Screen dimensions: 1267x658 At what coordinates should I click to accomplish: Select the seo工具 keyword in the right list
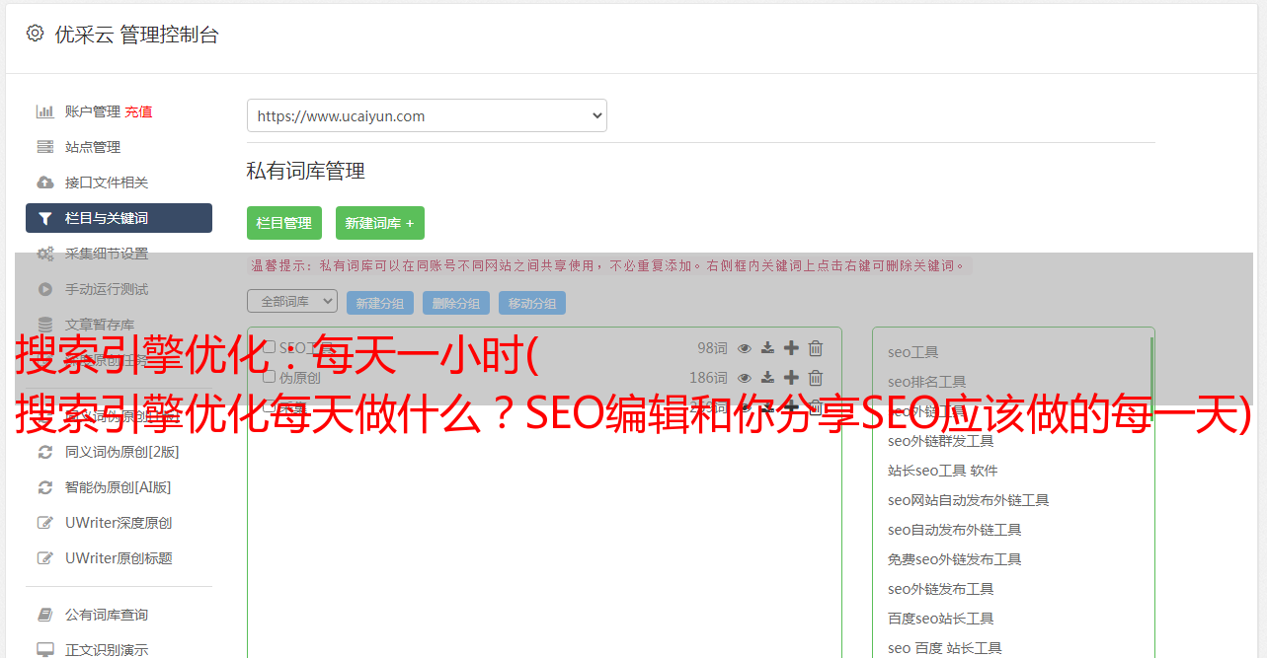(913, 352)
